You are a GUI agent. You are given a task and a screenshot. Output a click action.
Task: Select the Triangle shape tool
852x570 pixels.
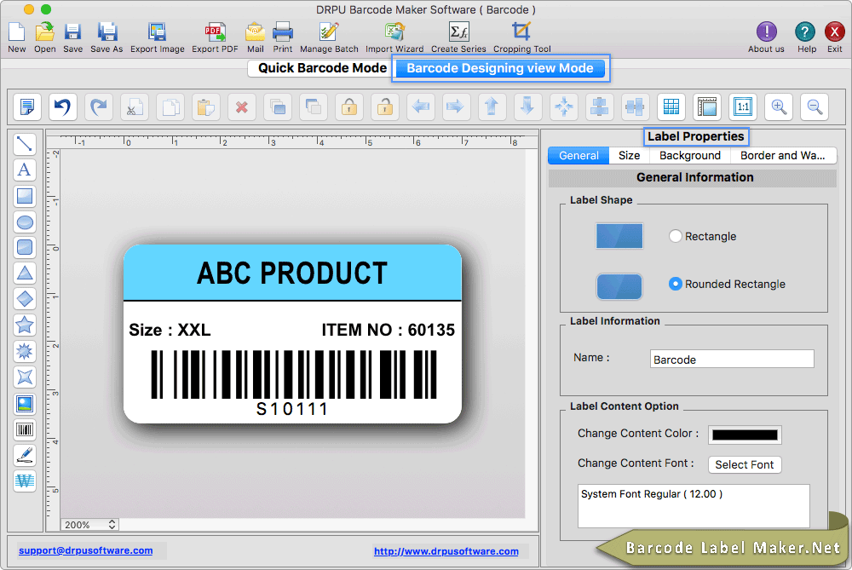coord(25,273)
